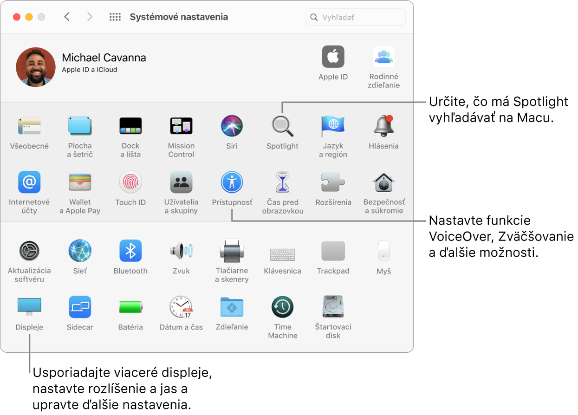Minimize the window with yellow button
This screenshot has width=578, height=415.
(29, 17)
